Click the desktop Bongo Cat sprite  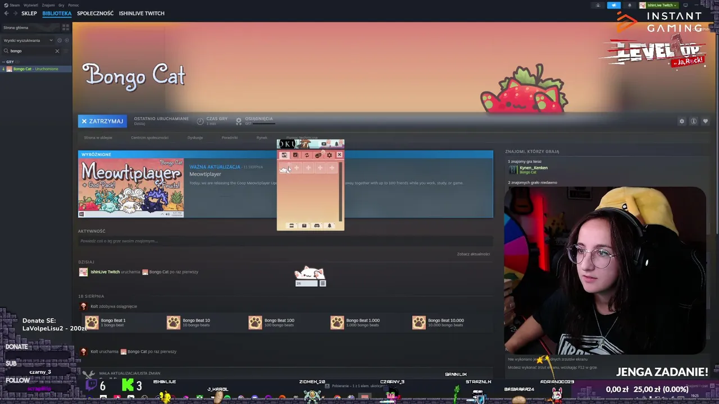(x=310, y=273)
